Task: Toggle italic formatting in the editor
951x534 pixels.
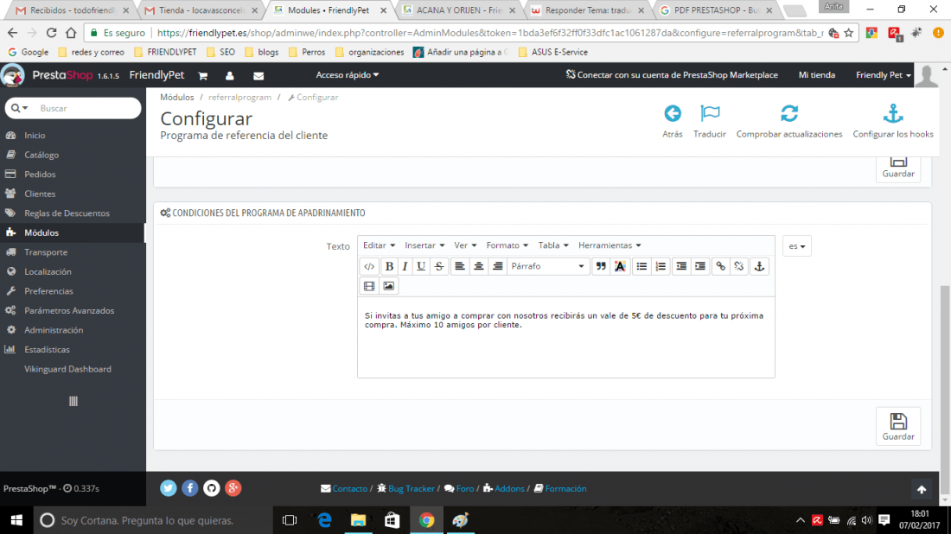Action: point(405,266)
